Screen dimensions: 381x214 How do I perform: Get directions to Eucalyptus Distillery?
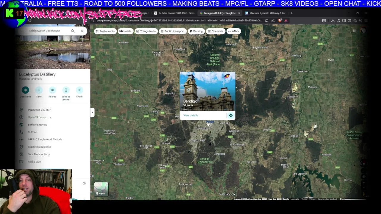click(25, 92)
